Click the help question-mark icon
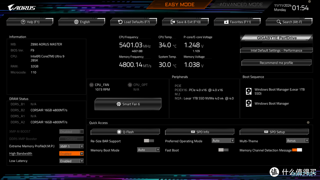This screenshot has height=180, width=320. pyautogui.click(x=23, y=22)
